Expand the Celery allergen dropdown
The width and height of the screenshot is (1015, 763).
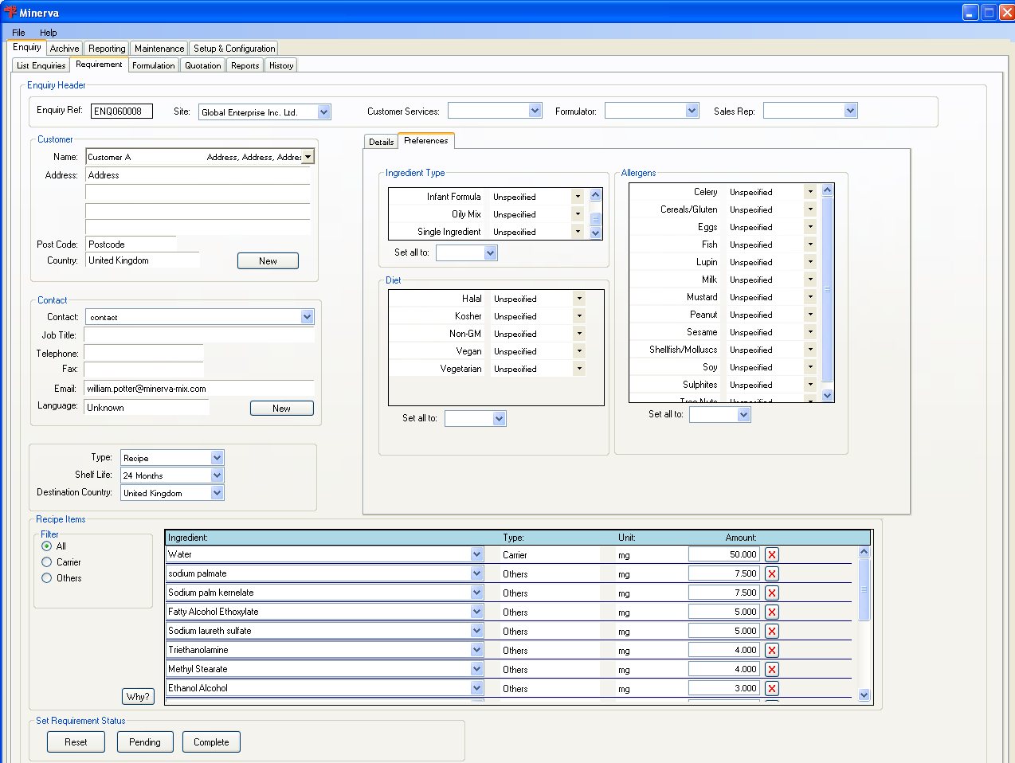click(809, 192)
